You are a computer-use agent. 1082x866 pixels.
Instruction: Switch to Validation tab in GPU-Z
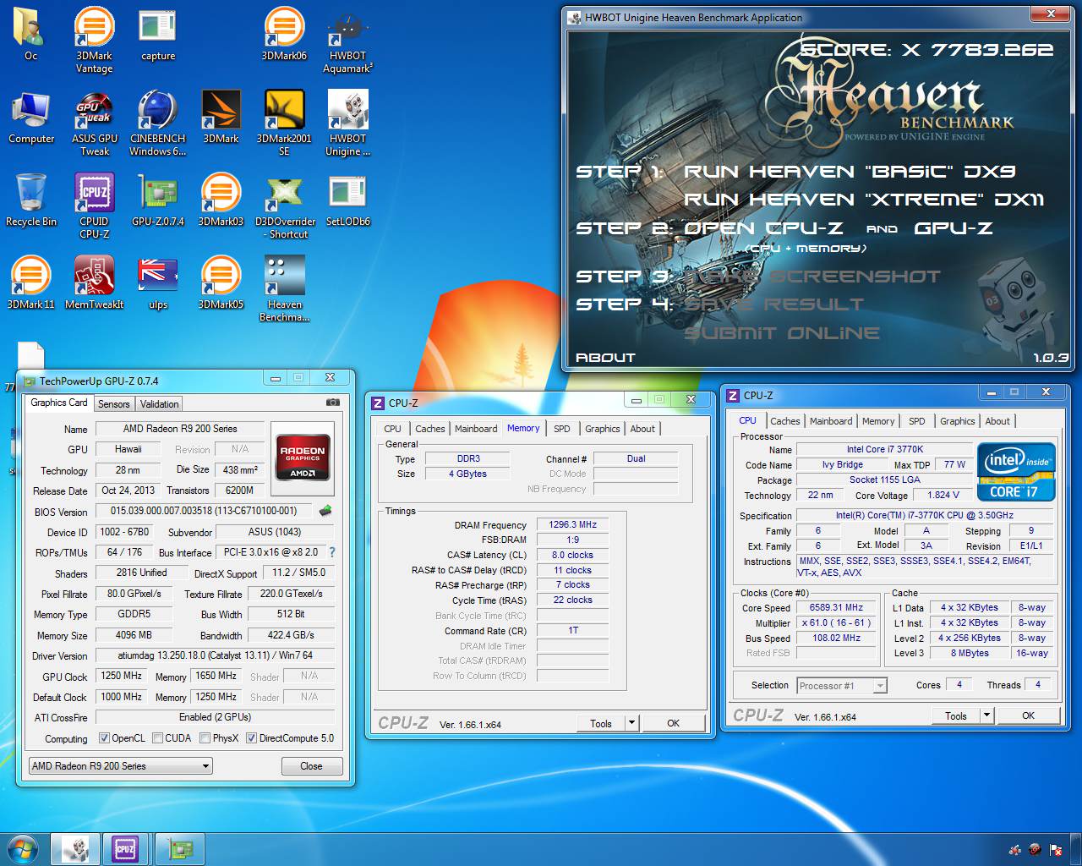159,404
